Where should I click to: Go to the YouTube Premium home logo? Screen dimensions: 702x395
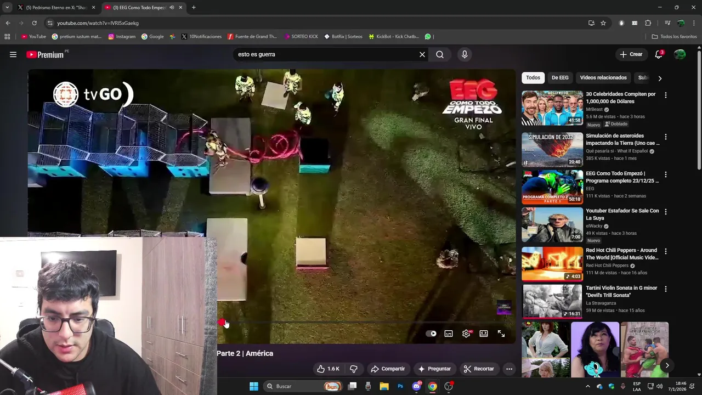pos(45,54)
